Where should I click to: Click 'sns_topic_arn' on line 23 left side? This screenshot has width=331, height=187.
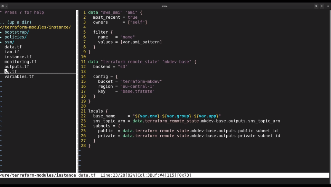(109, 121)
